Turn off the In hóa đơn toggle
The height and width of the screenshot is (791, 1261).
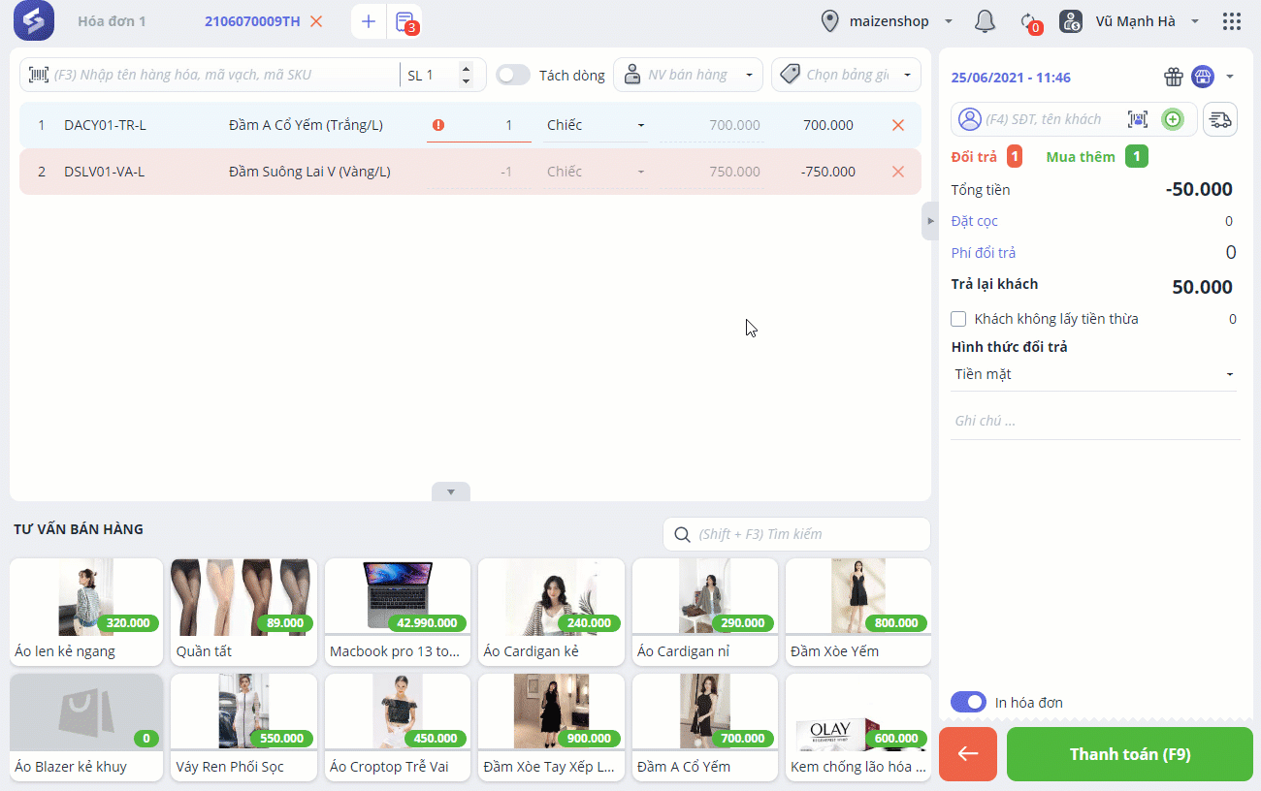tap(968, 702)
